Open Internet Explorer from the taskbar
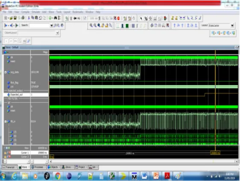 [x=14, y=176]
